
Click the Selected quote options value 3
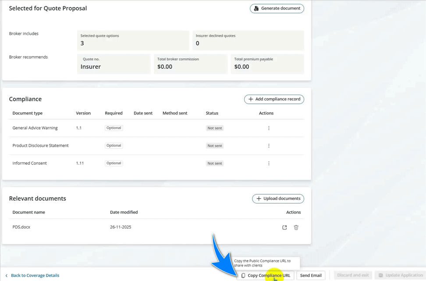coord(82,43)
